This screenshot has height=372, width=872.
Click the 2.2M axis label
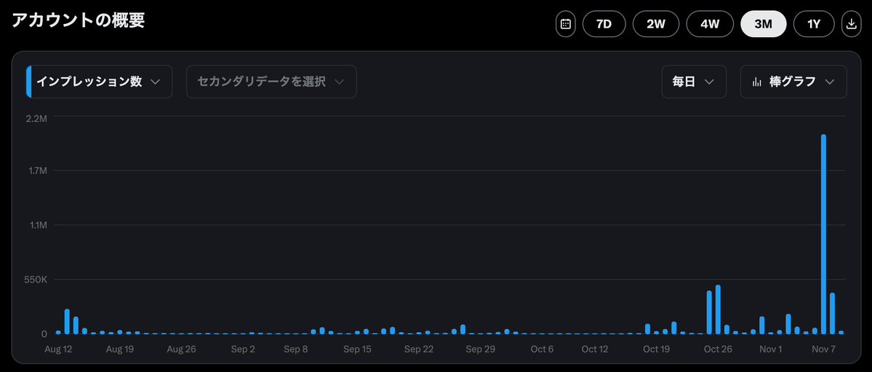click(x=36, y=118)
